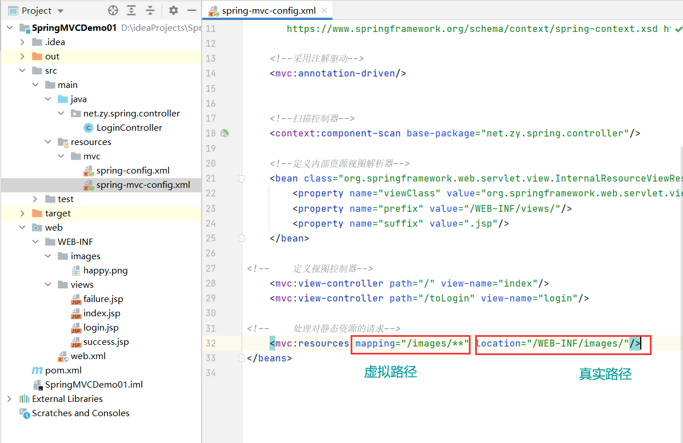
Task: Select SpringMVCDemo01.iml file
Action: [94, 385]
